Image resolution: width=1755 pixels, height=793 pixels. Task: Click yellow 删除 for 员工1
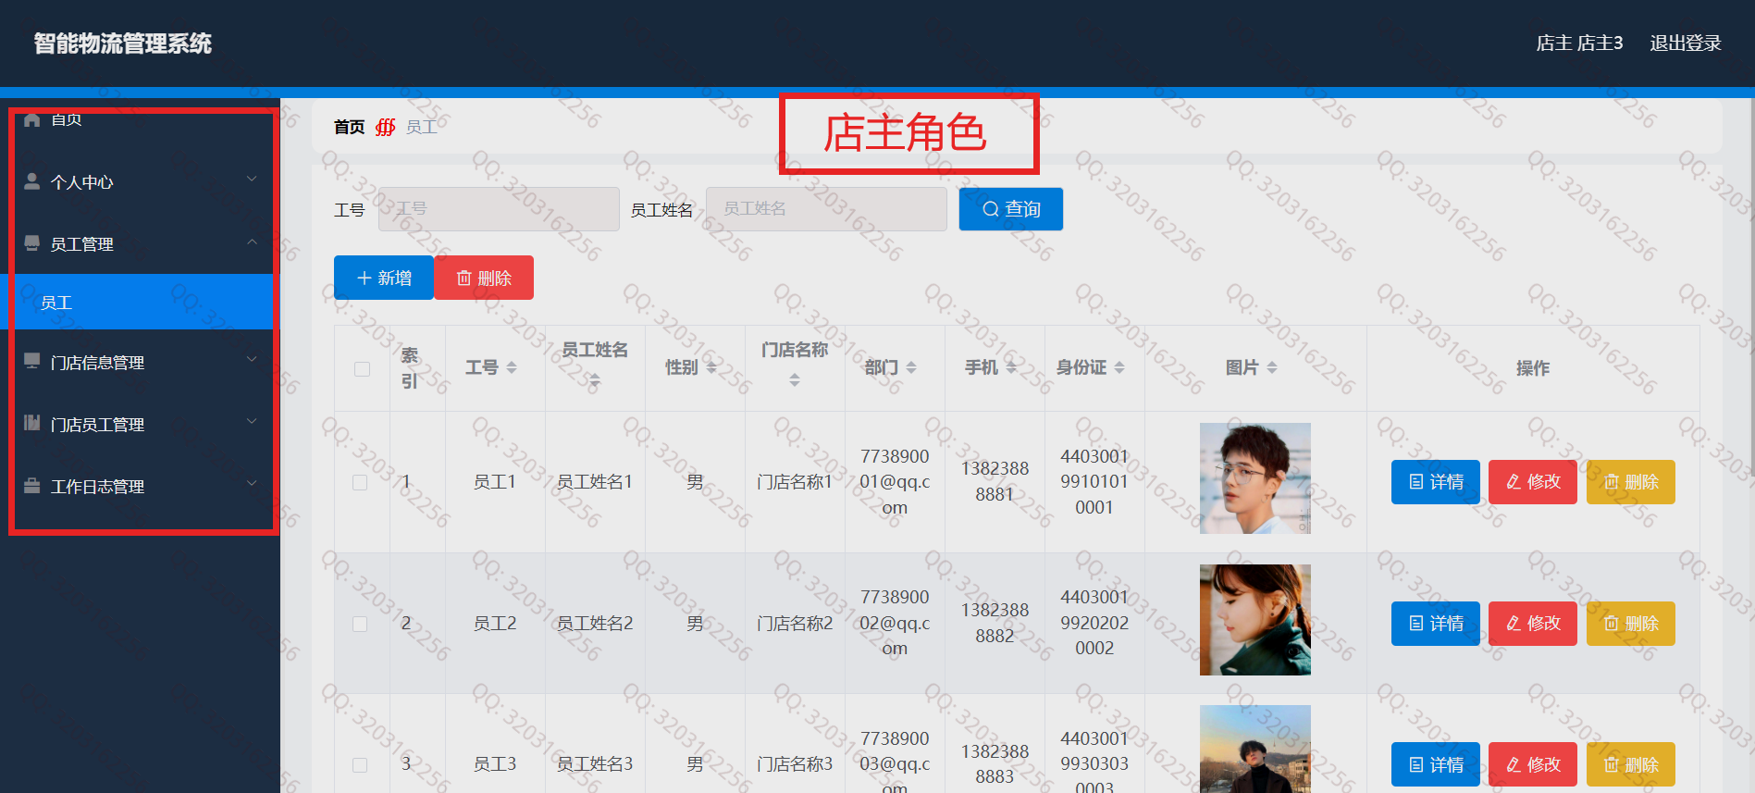pyautogui.click(x=1630, y=482)
